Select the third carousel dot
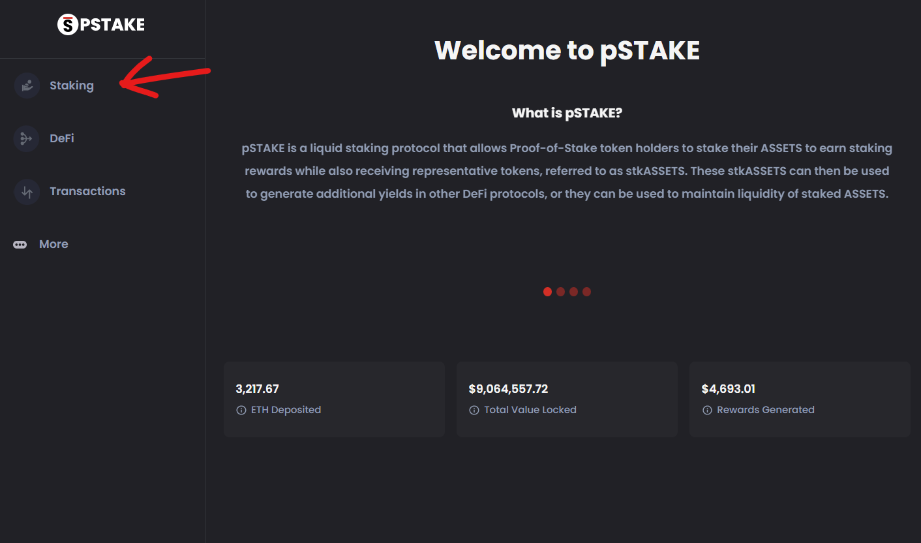921x543 pixels. [573, 292]
